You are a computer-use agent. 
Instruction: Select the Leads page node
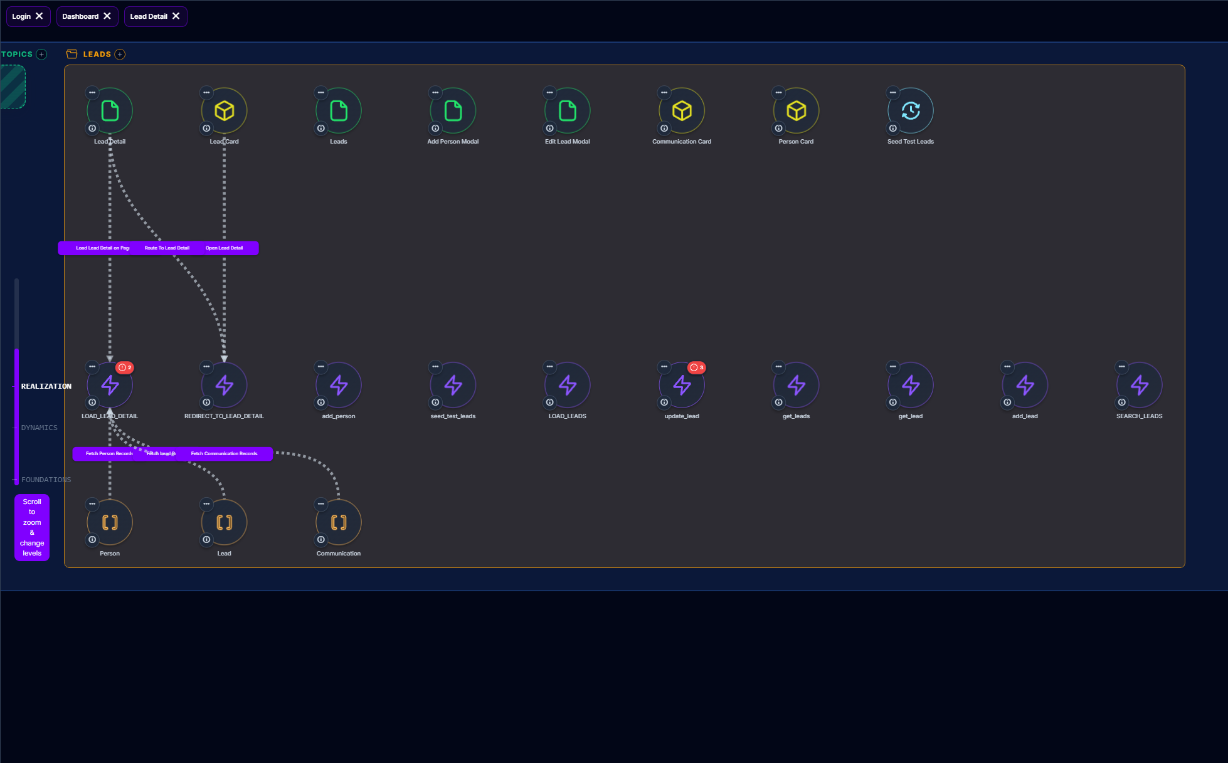point(339,111)
